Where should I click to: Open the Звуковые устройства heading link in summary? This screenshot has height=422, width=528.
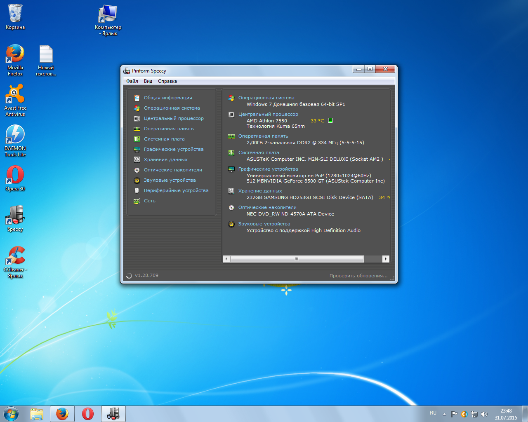pos(264,224)
